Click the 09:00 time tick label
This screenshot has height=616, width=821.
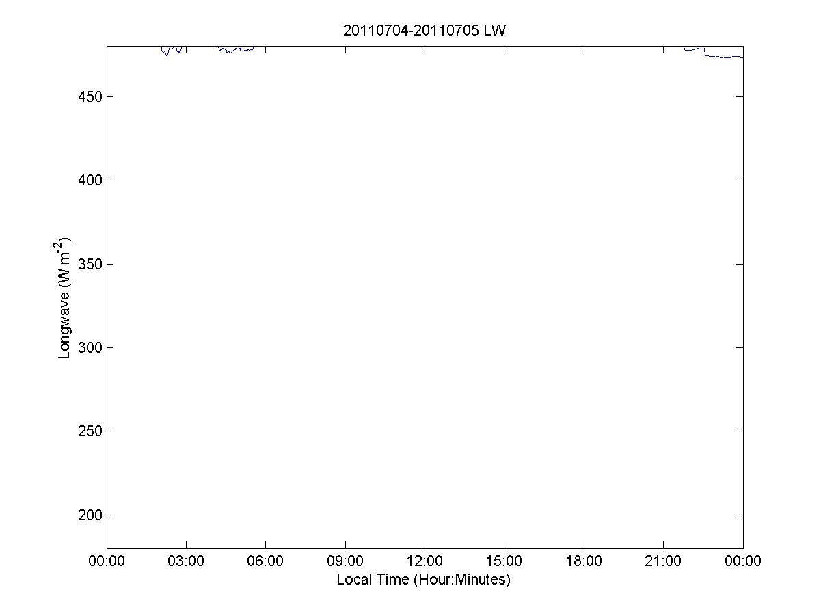(x=345, y=562)
